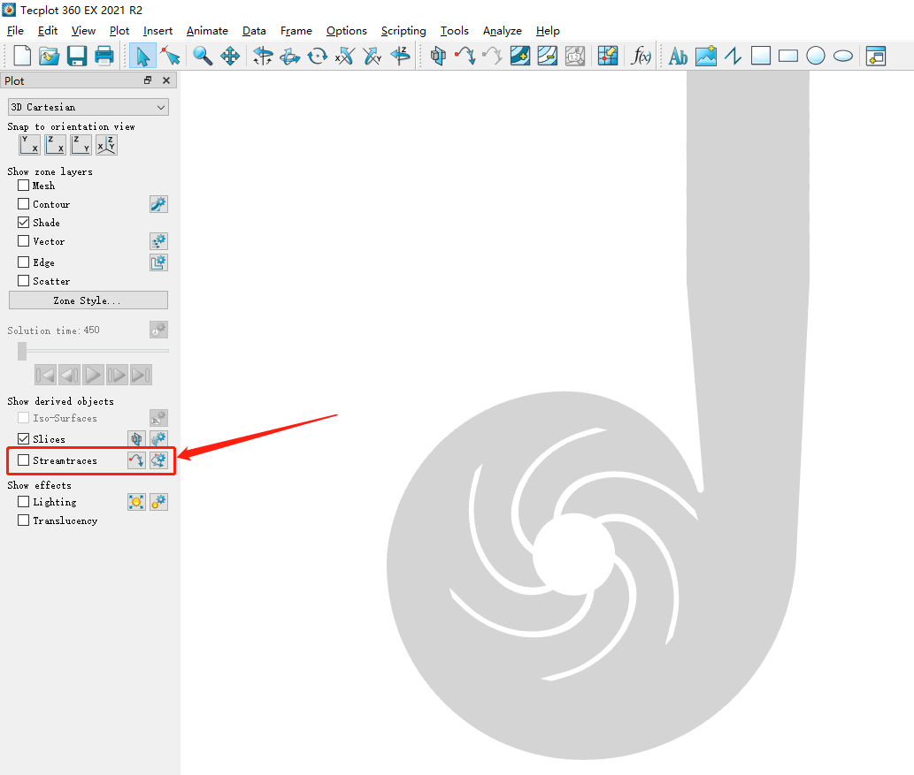Uncheck the Shade zone layer
Image resolution: width=914 pixels, height=775 pixels.
24,223
